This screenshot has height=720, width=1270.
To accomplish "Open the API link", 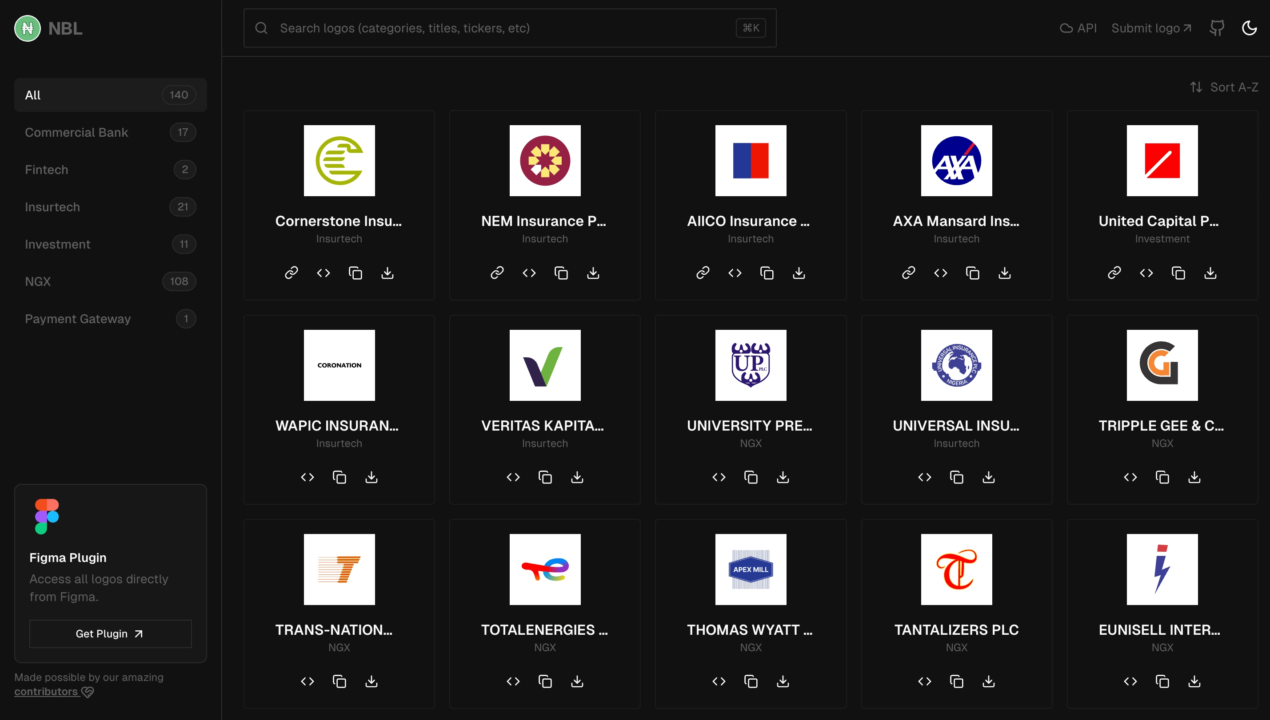I will 1078,28.
